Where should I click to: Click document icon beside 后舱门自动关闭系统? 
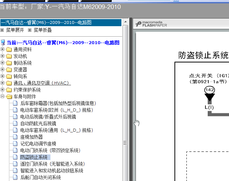click(15, 177)
